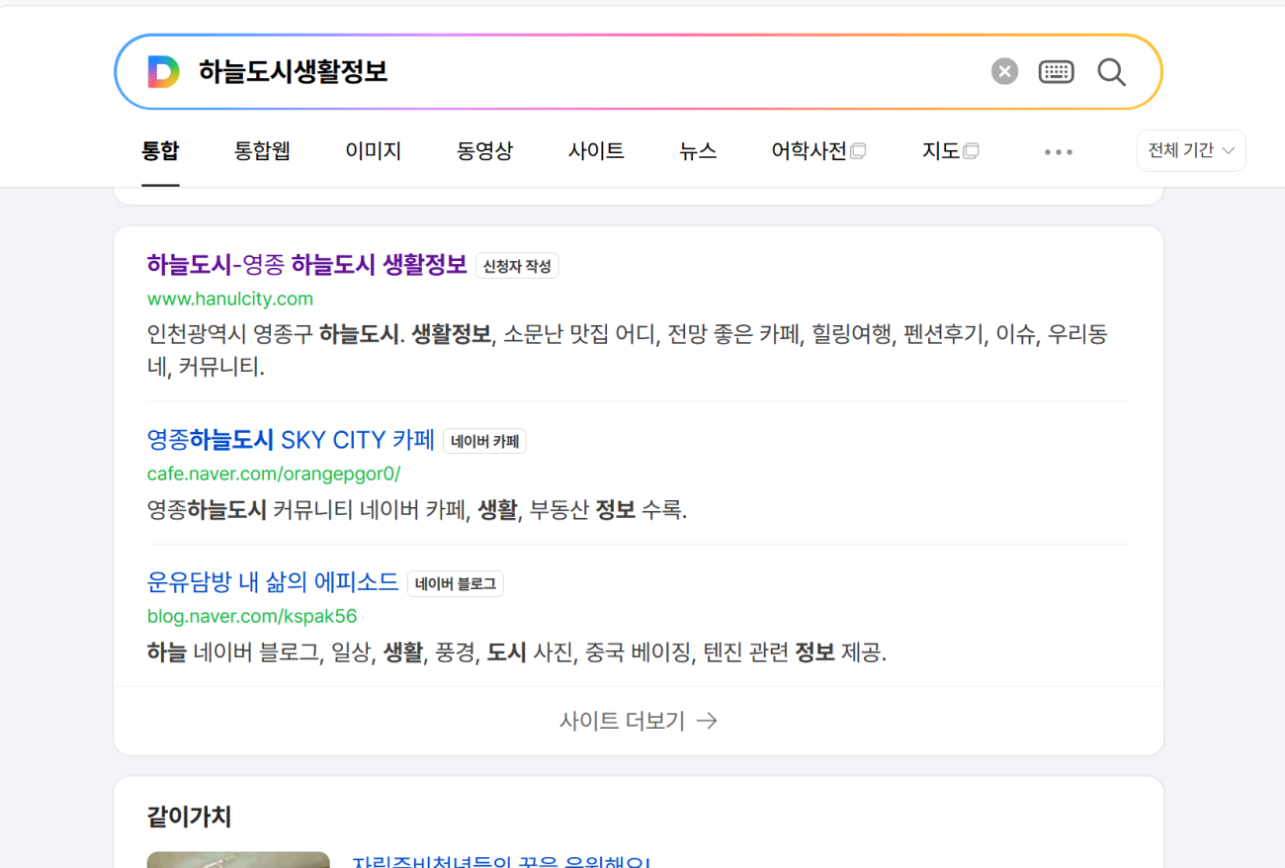This screenshot has height=868, width=1285.
Task: Open the 하늘도시-영종 하늘도시 생활정보 result
Action: pos(306,265)
